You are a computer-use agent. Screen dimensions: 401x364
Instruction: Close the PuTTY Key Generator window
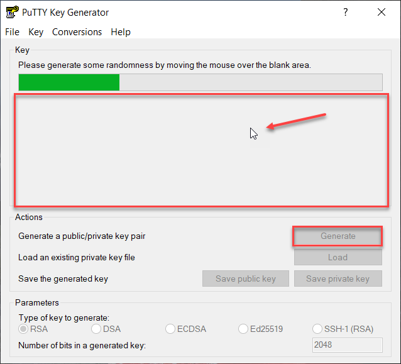(382, 13)
